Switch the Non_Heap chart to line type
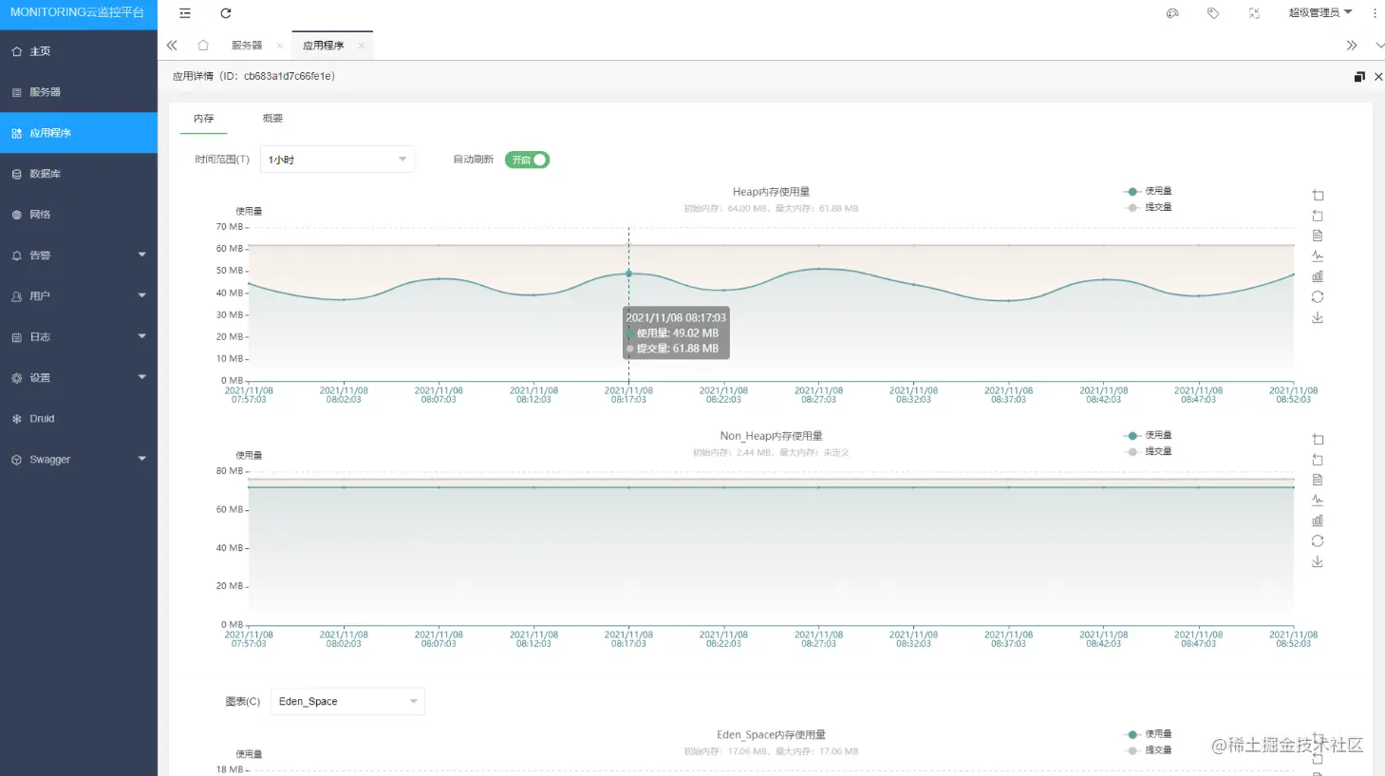 1318,501
